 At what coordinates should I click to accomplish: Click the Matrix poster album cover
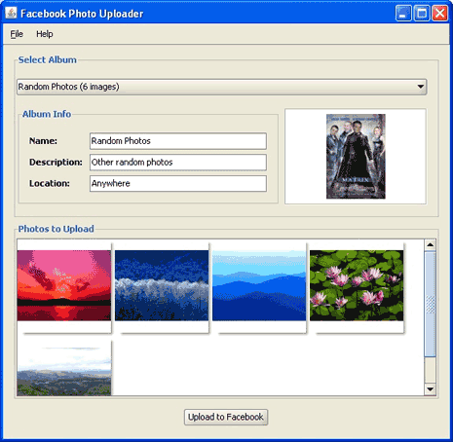(x=356, y=156)
